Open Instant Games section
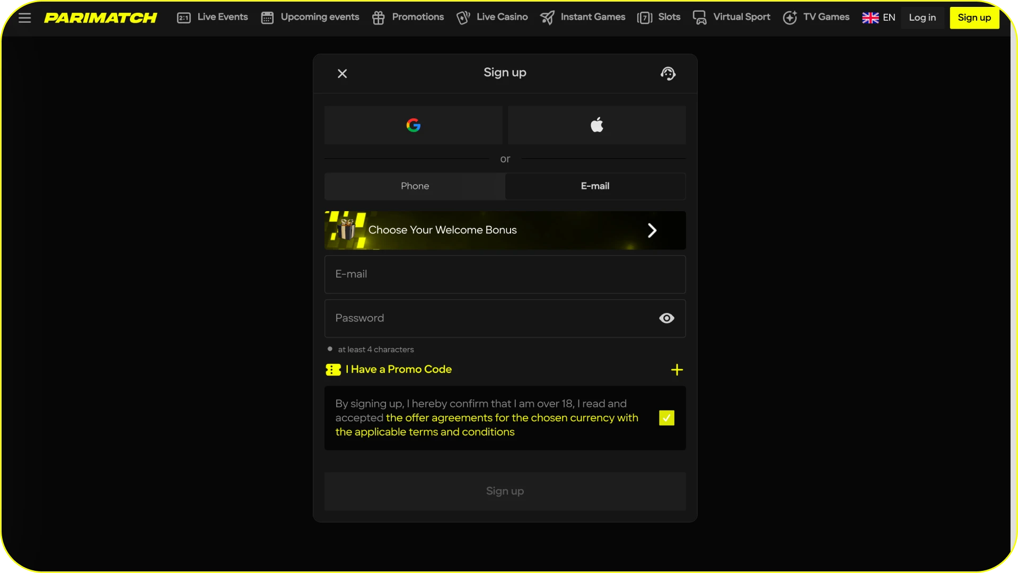1018x573 pixels. pyautogui.click(x=583, y=18)
